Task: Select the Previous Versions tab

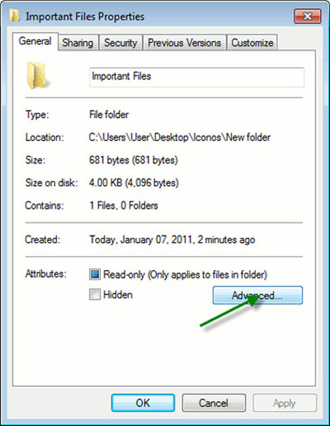Action: (x=185, y=43)
